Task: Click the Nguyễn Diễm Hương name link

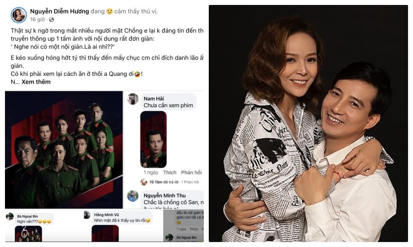Action: [x=59, y=11]
